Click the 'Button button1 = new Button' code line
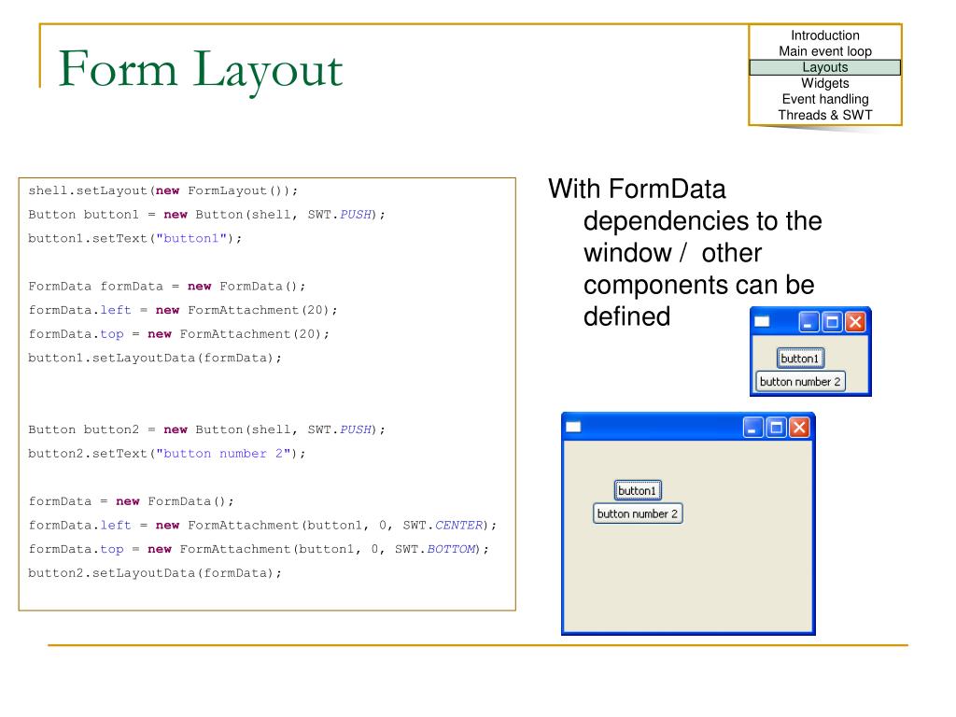 206,215
